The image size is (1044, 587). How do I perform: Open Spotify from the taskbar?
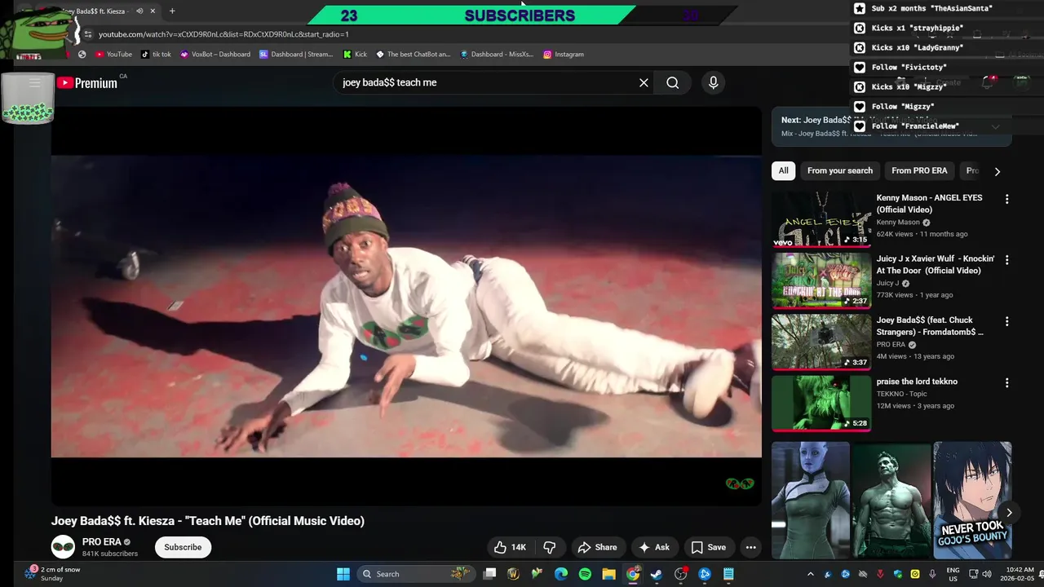click(585, 574)
